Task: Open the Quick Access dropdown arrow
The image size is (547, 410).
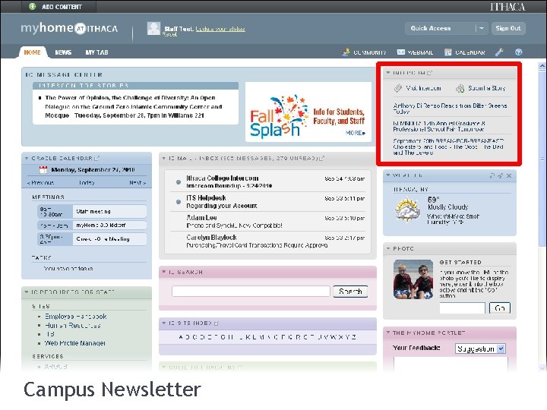Action: 482,28
